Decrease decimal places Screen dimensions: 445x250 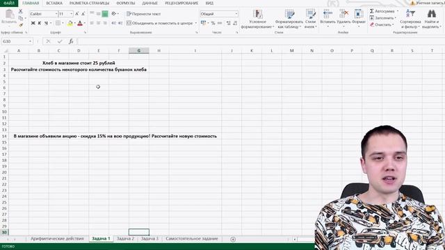(235, 23)
